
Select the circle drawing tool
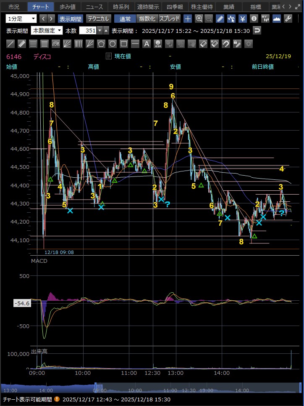click(x=112, y=43)
